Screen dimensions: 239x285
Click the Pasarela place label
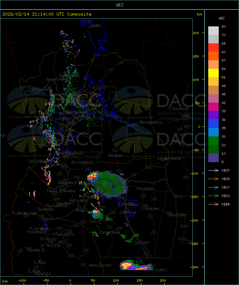click(42, 273)
